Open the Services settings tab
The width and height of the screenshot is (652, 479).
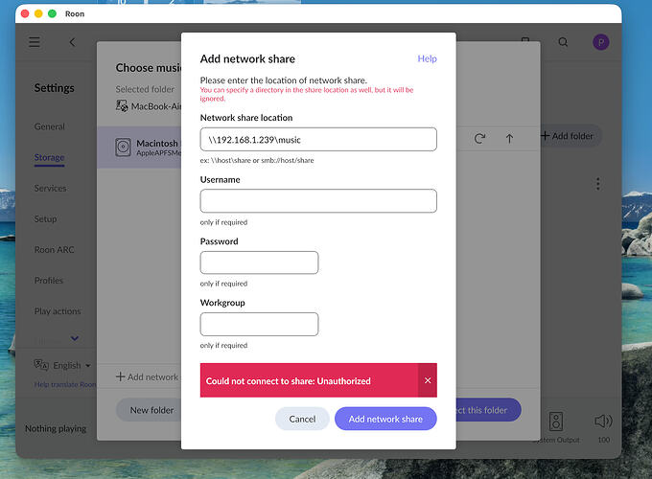[x=50, y=188]
